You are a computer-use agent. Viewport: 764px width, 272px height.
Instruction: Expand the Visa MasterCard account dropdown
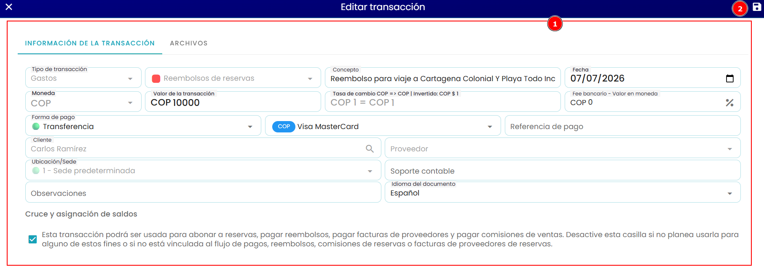coord(383,126)
